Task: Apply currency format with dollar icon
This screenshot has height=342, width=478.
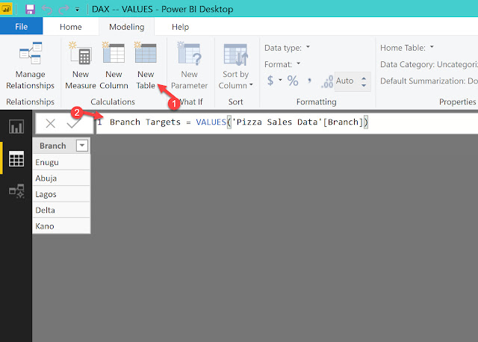Action: pos(270,81)
